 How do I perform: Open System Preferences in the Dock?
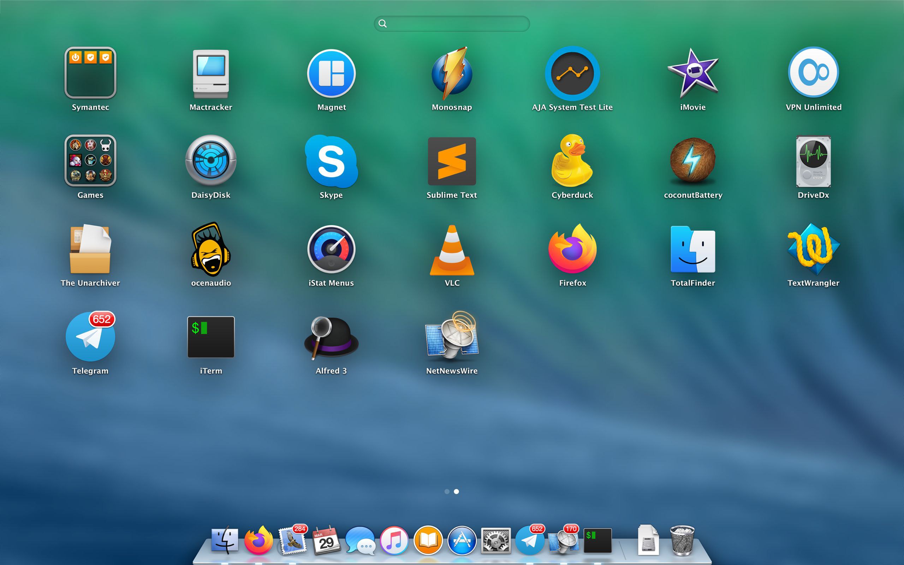496,540
